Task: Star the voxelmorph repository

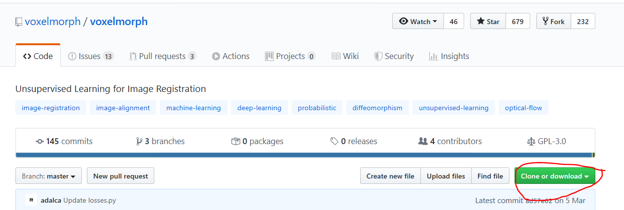Action: (488, 22)
